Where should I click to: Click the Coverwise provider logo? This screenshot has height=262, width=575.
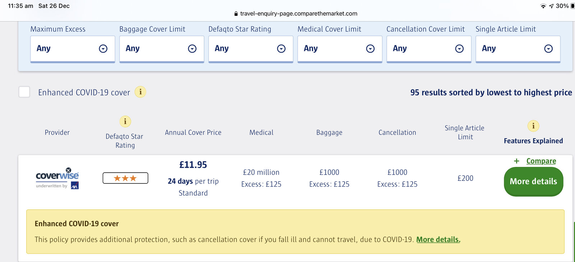[57, 178]
